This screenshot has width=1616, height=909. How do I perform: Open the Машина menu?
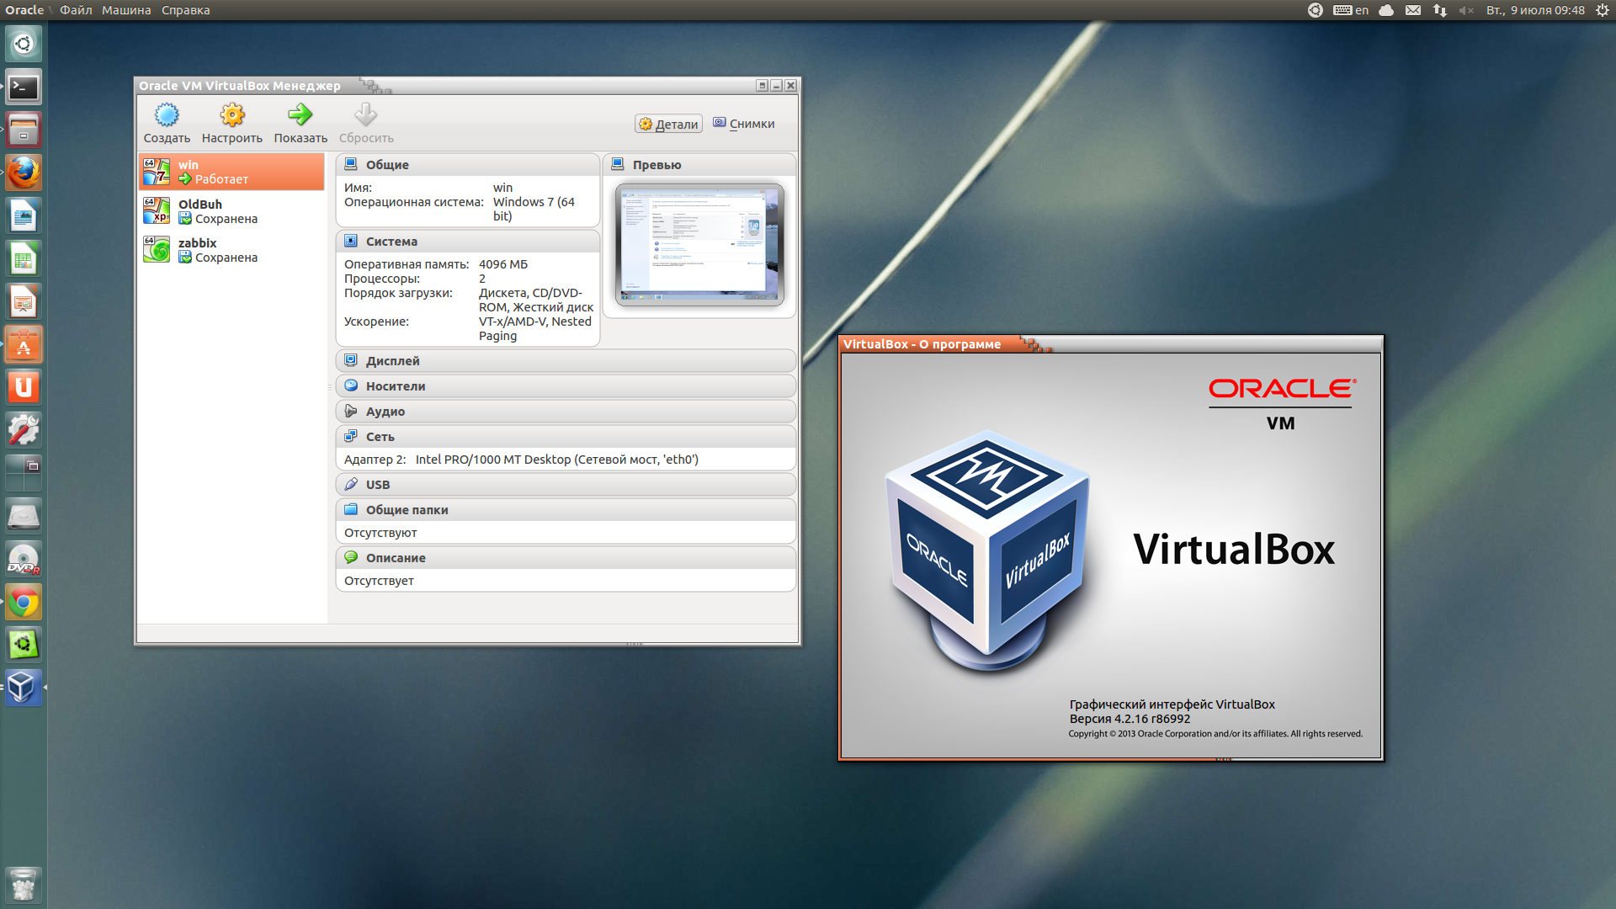point(126,10)
